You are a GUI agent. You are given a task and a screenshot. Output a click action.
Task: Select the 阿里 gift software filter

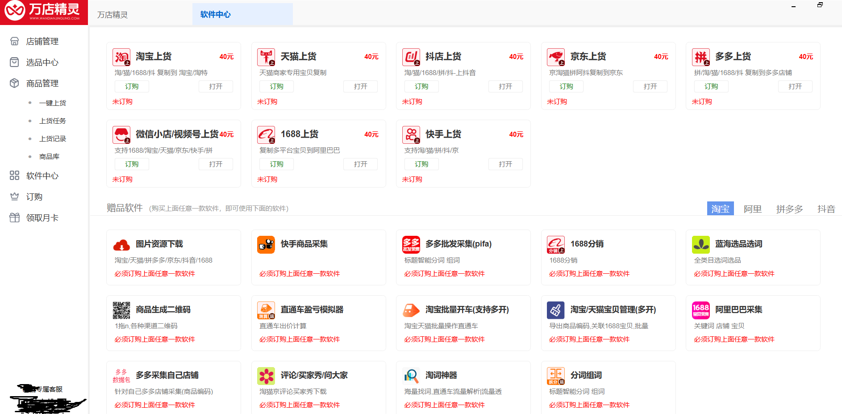752,209
